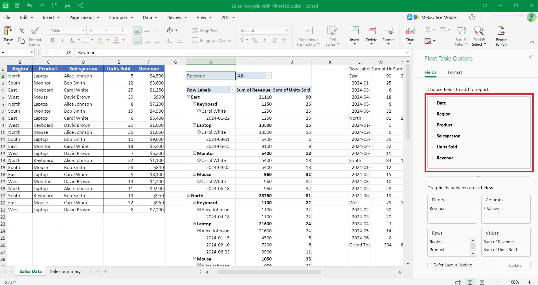This screenshot has height=285, width=538.
Task: Click the Update button
Action: click(515, 265)
